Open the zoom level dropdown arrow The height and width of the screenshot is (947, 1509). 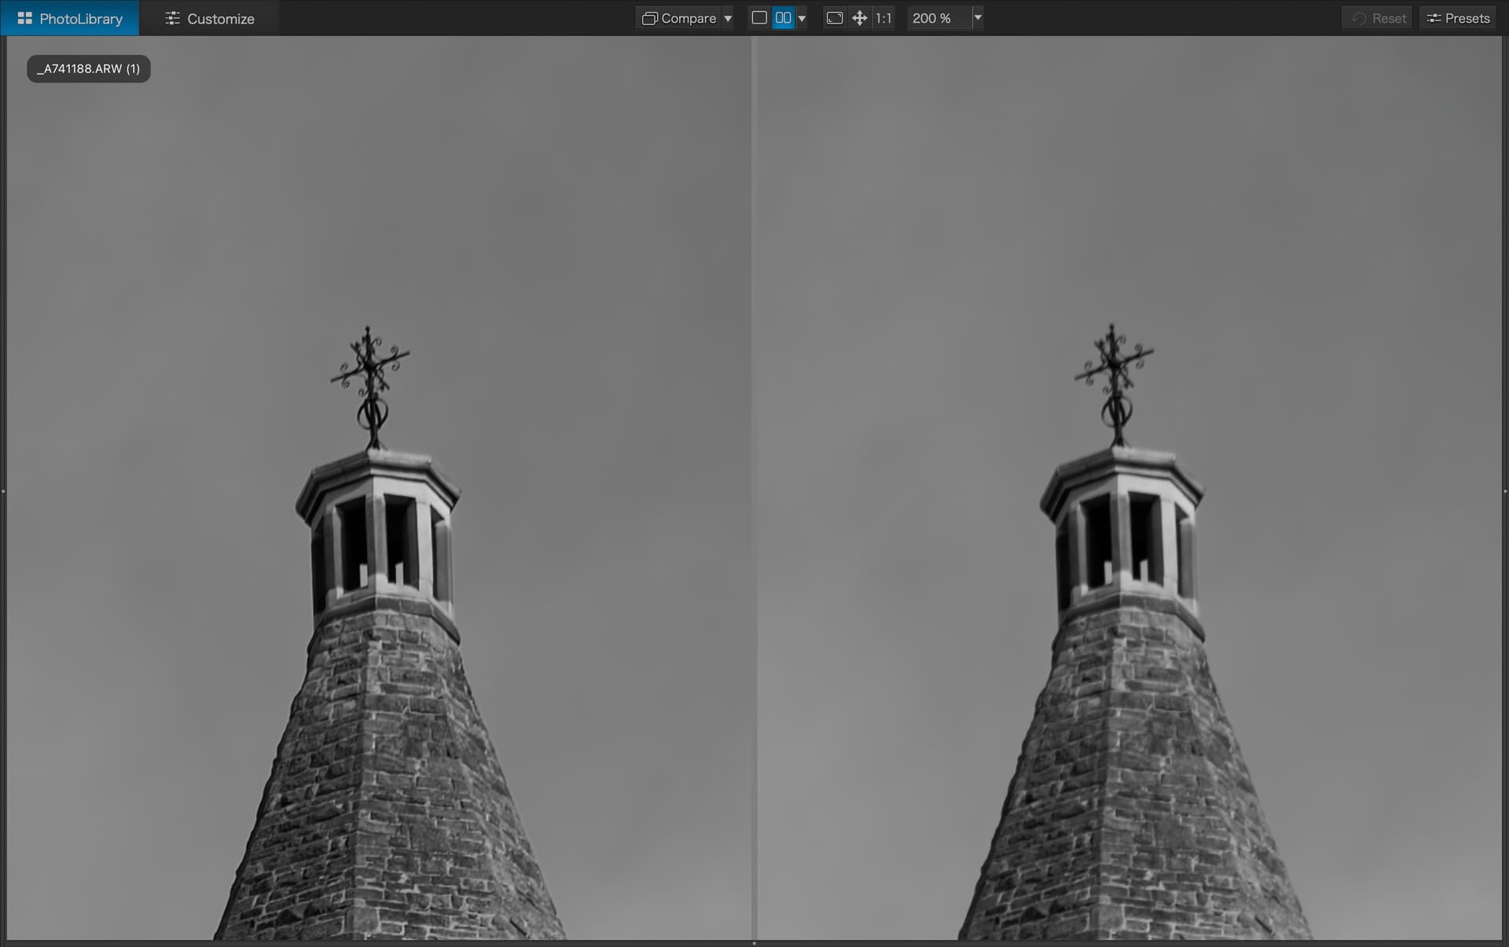[x=978, y=17]
